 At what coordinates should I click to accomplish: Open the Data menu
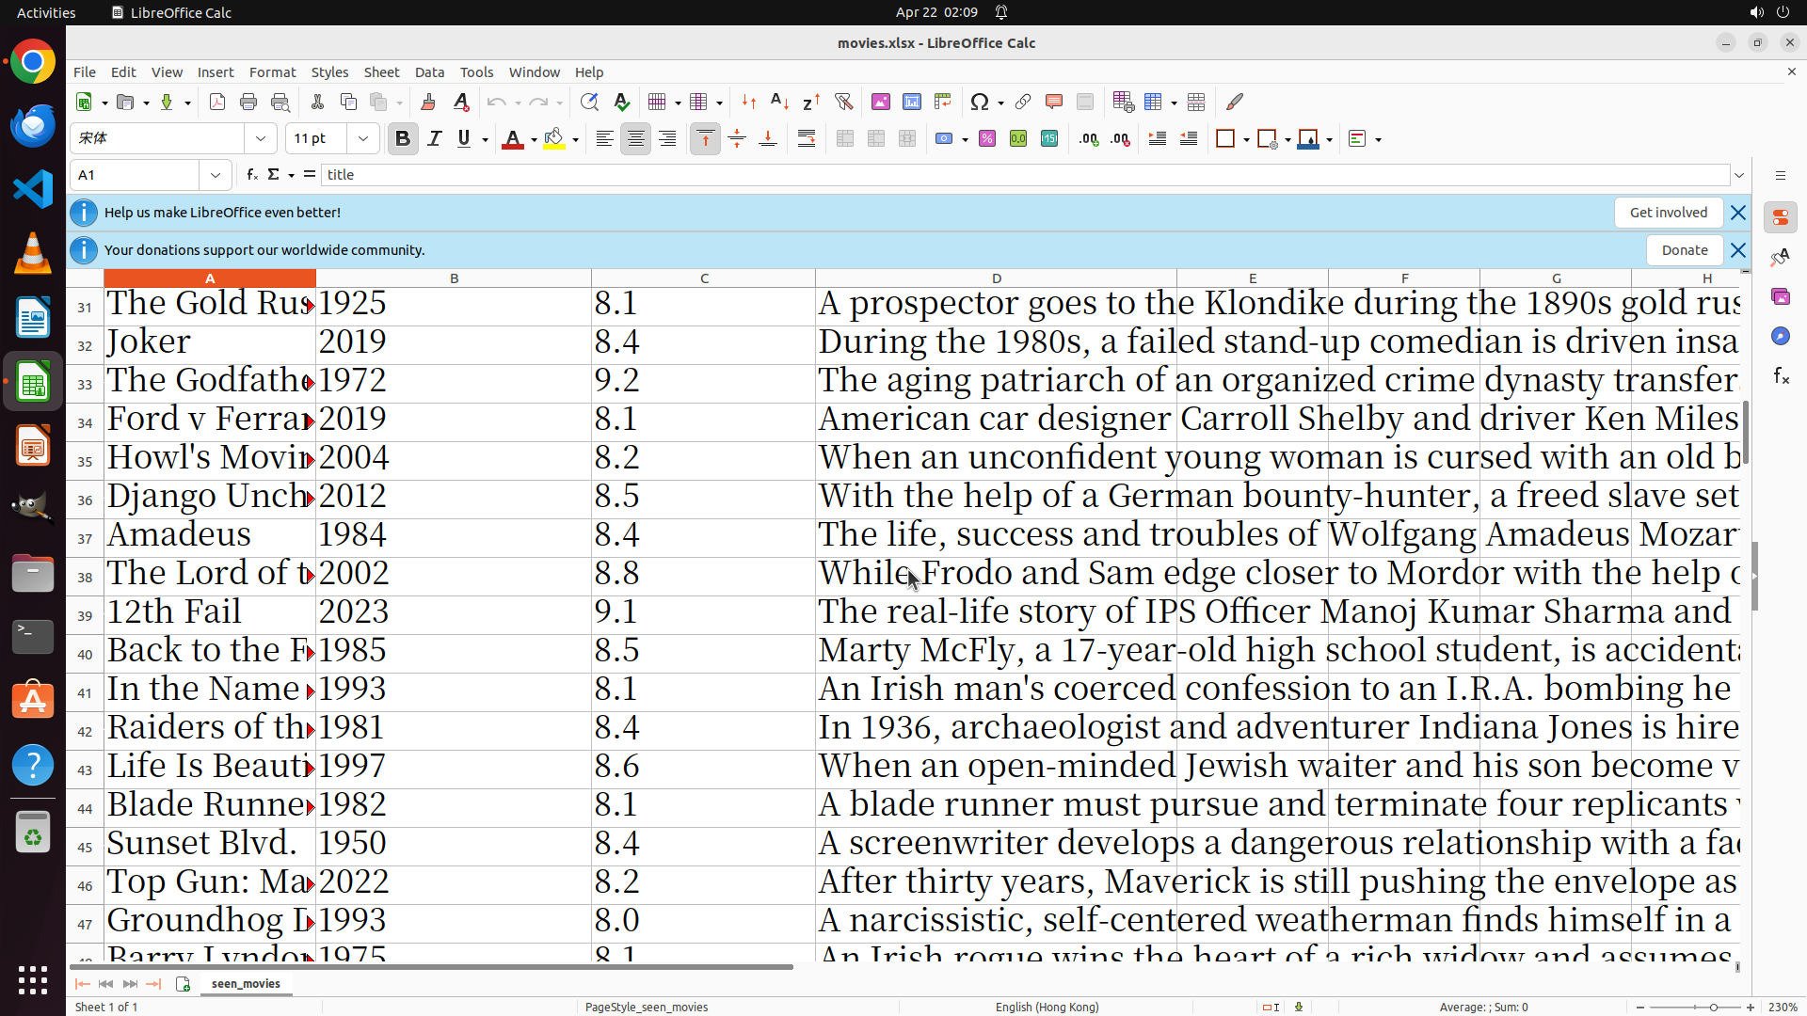pos(429,72)
